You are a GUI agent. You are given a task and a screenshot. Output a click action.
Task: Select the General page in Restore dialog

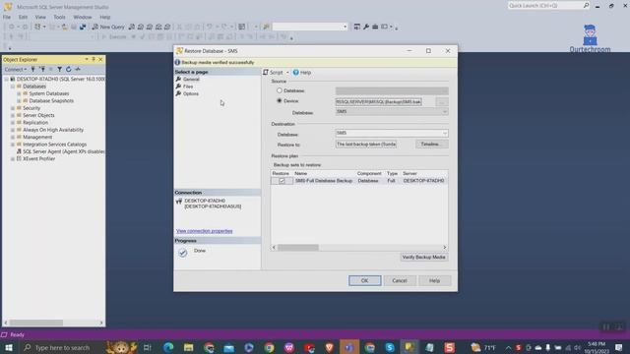point(191,79)
